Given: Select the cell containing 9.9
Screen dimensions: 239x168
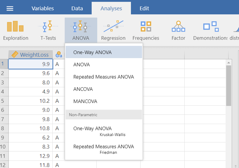Looking at the screenshot, I should coord(30,64).
